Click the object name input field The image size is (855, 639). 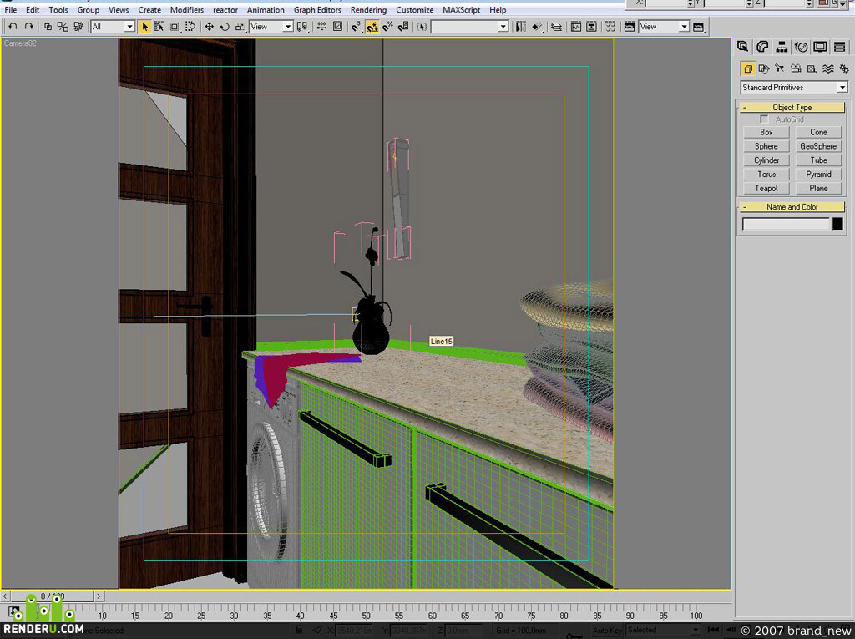pyautogui.click(x=786, y=224)
